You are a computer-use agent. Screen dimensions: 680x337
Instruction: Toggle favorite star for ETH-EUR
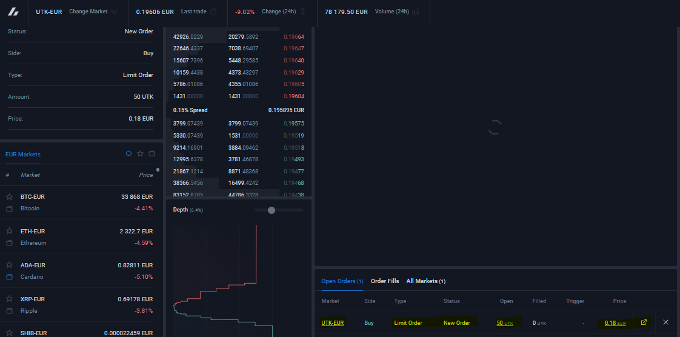coord(9,231)
